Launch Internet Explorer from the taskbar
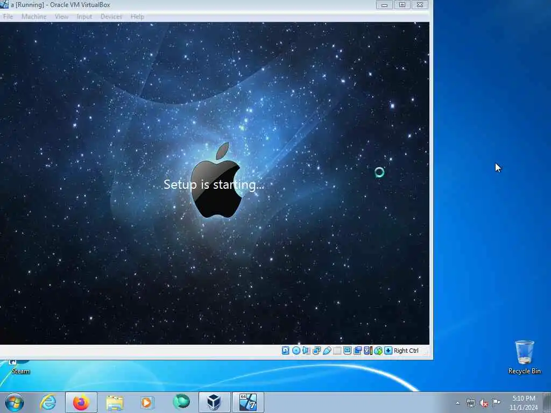The height and width of the screenshot is (413, 551). coord(48,402)
